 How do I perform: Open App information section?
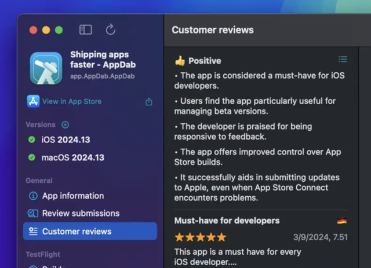90,196
